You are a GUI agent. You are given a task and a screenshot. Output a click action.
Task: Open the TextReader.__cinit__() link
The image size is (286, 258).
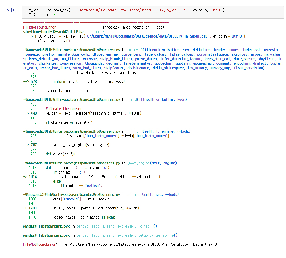(118, 226)
